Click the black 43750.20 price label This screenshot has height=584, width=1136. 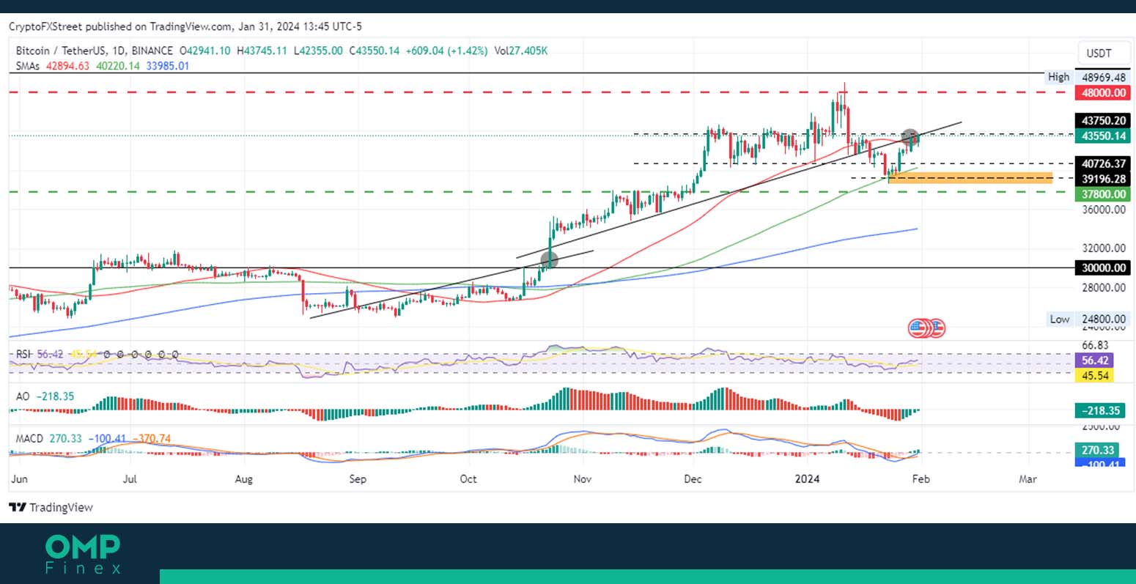(x=1104, y=120)
